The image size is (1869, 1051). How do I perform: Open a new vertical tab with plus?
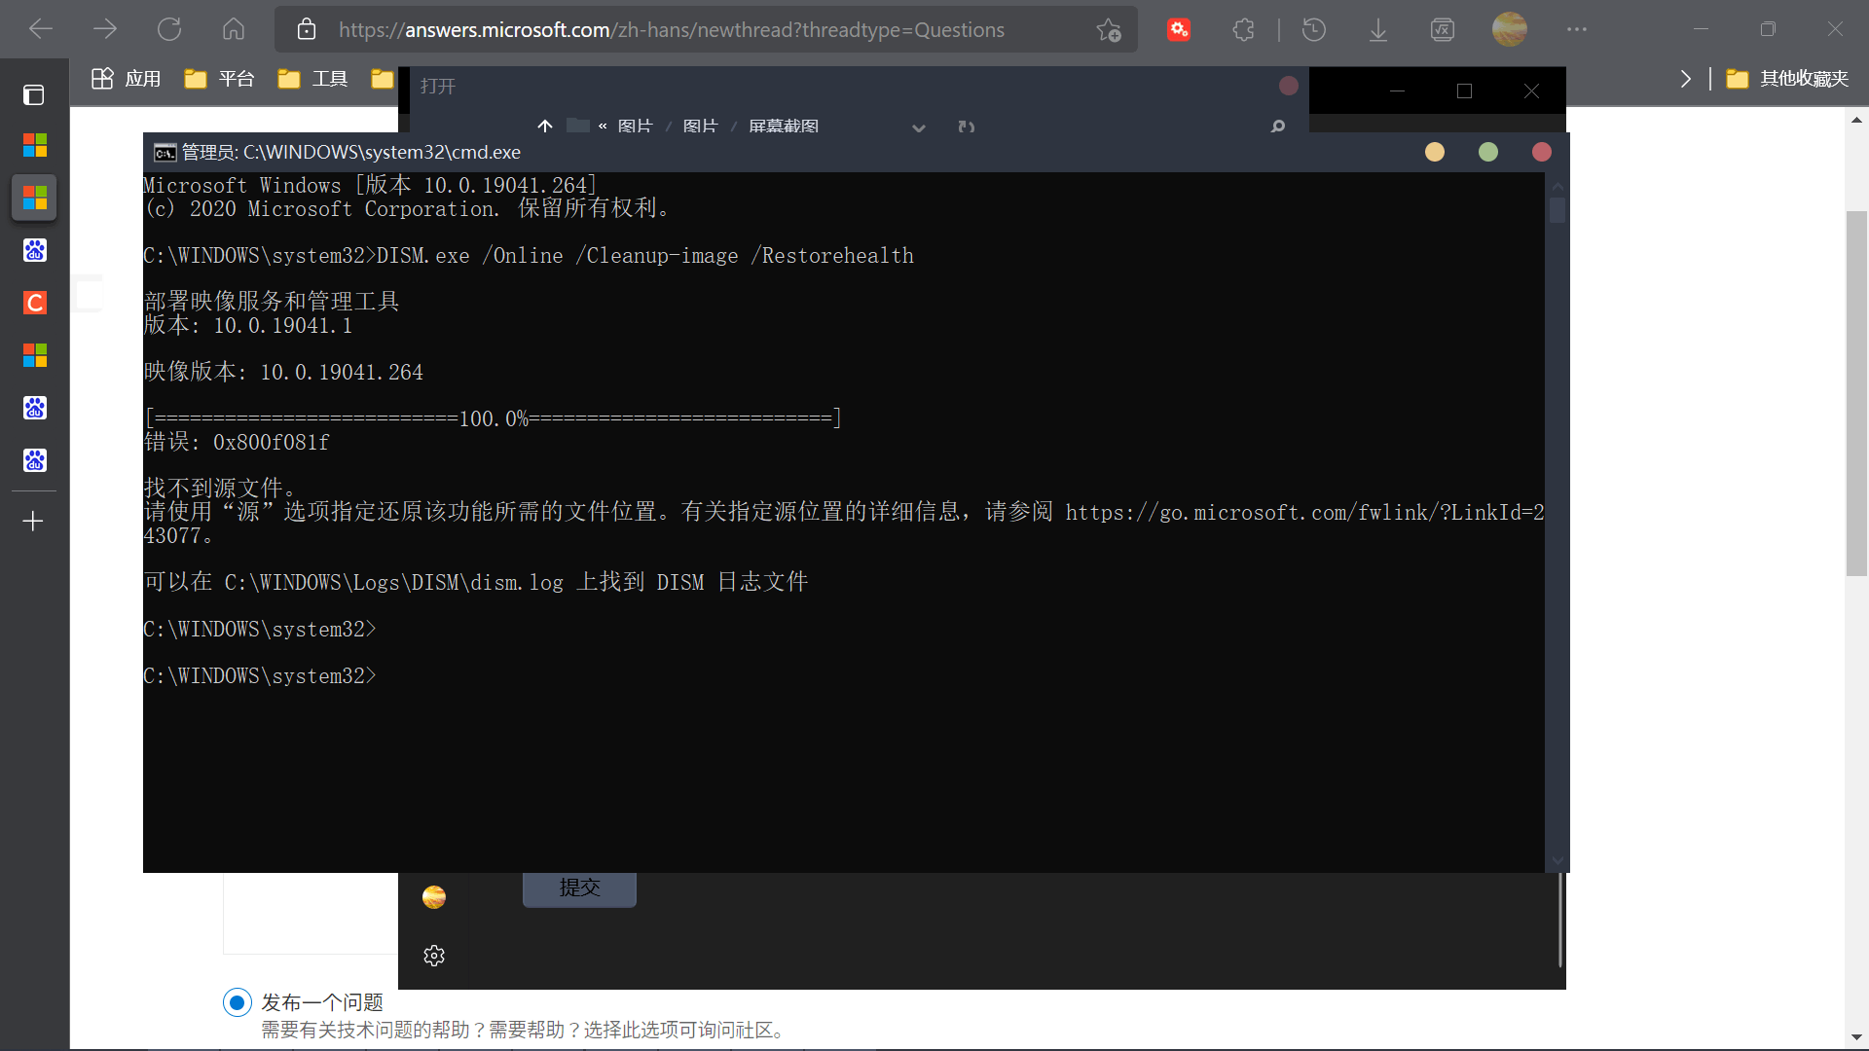pos(33,522)
